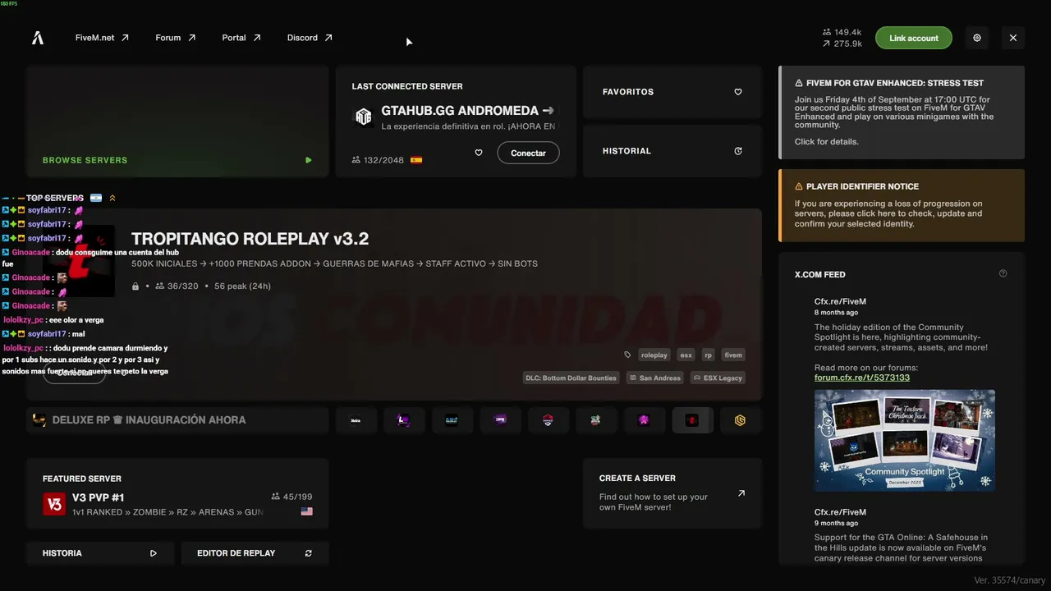1051x591 pixels.
Task: Favorite the GTAHUB.GG Andromeda server
Action: [479, 153]
